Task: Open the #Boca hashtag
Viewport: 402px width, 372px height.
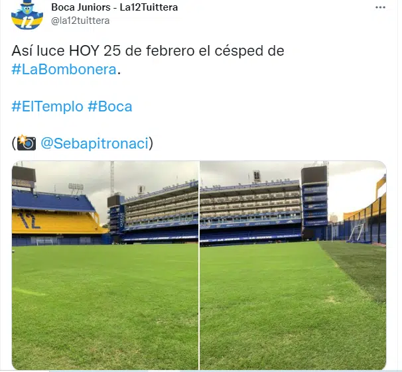Action: point(109,106)
